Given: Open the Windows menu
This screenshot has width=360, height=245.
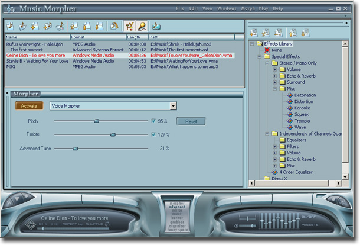Looking at the screenshot, I should pyautogui.click(x=227, y=8).
